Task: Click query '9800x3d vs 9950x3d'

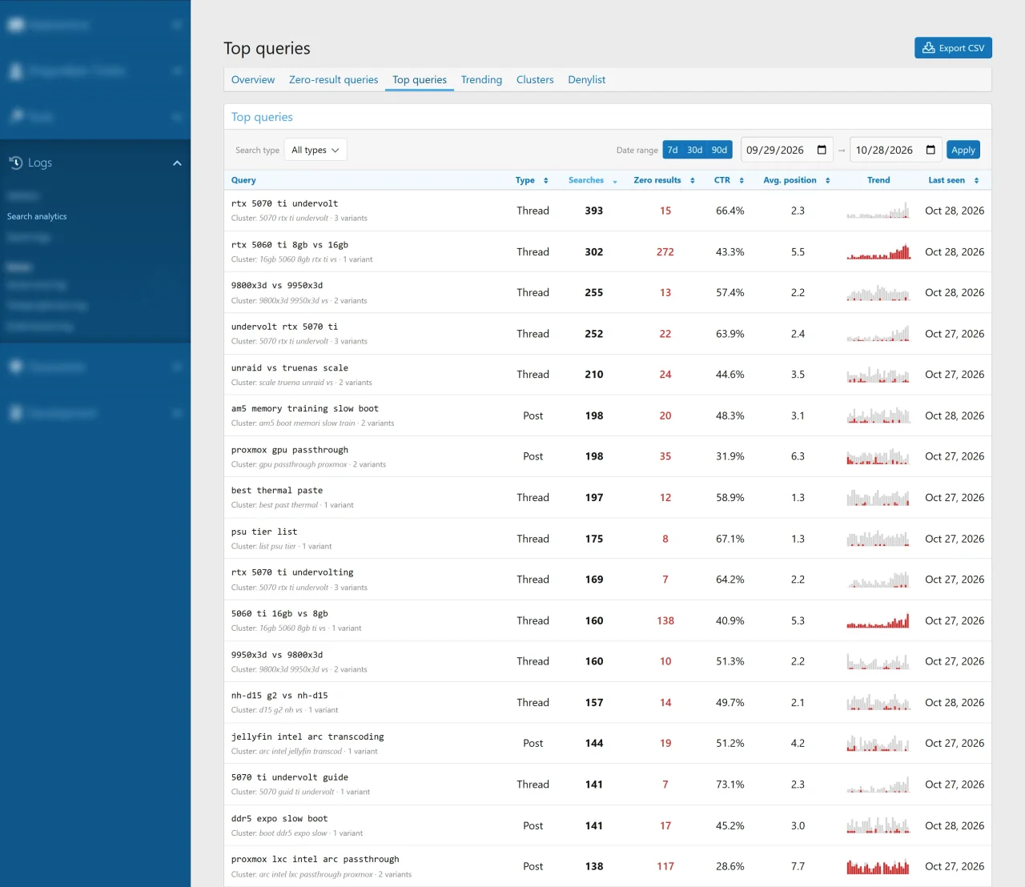Action: (277, 286)
